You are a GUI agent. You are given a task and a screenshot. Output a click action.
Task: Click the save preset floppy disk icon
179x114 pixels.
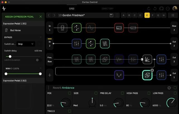112,15
